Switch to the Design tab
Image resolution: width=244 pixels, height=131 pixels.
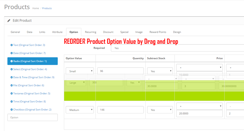pos(177,32)
